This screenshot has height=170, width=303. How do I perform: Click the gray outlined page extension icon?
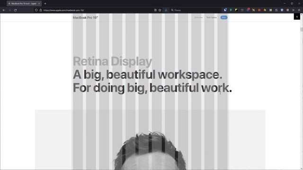(x=276, y=10)
